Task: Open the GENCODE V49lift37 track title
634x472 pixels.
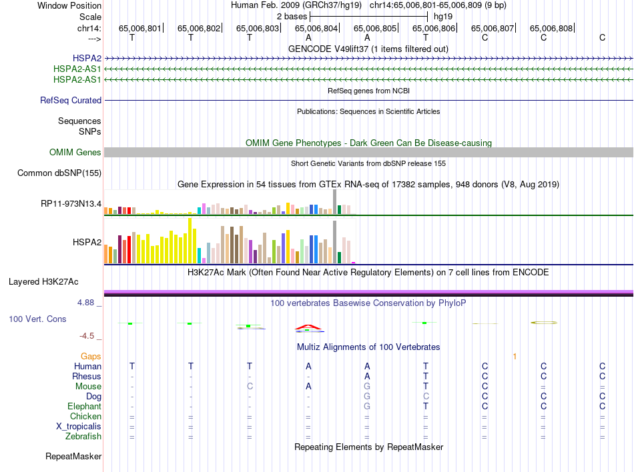Action: 368,49
